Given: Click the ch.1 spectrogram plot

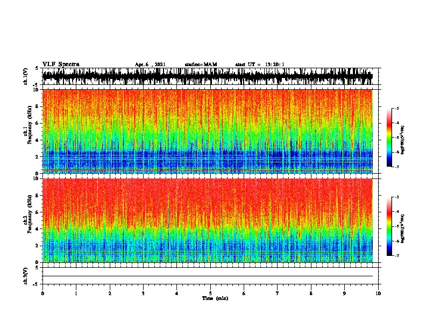Looking at the screenshot, I should pos(208,131).
